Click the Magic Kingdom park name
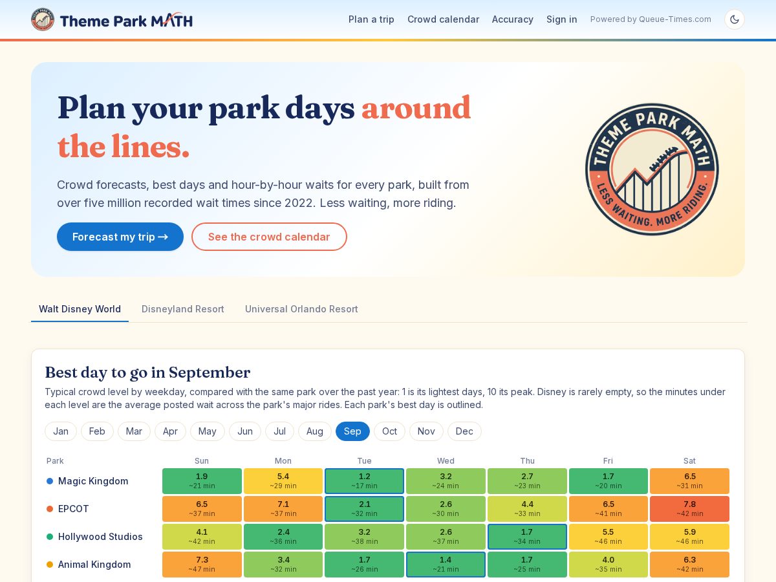The width and height of the screenshot is (776, 582). pyautogui.click(x=93, y=481)
